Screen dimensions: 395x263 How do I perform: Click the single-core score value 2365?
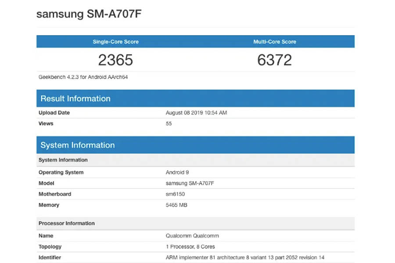pos(115,60)
